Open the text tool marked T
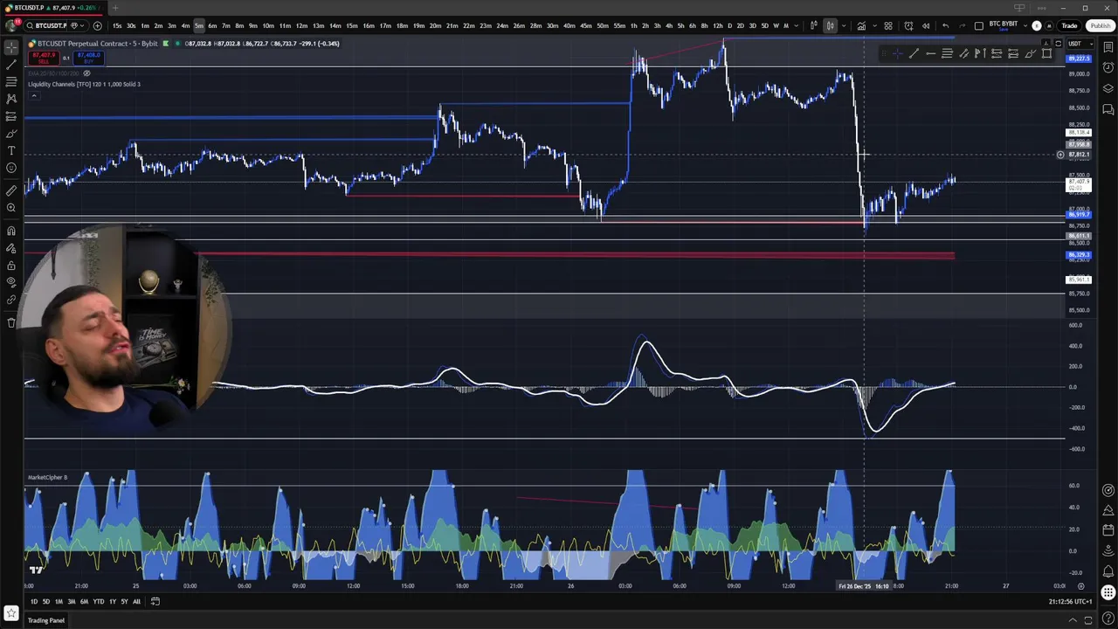The image size is (1118, 629). pos(11,150)
